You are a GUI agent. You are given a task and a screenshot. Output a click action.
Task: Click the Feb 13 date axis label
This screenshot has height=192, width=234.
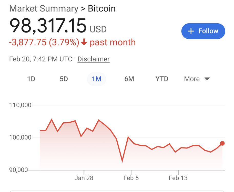178,178
